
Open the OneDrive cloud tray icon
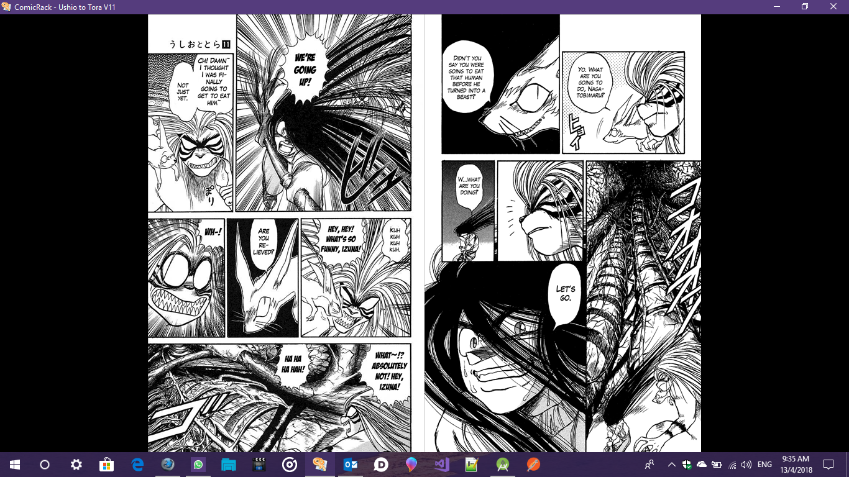click(x=702, y=465)
